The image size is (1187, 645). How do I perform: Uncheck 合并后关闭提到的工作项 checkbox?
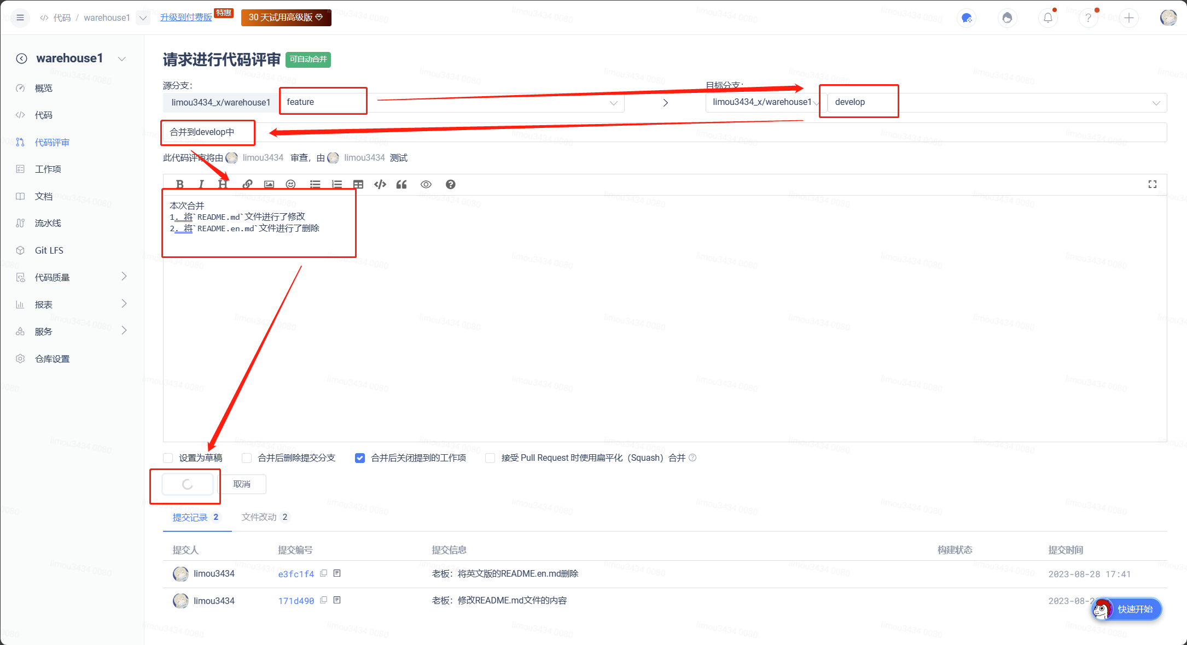pos(360,458)
